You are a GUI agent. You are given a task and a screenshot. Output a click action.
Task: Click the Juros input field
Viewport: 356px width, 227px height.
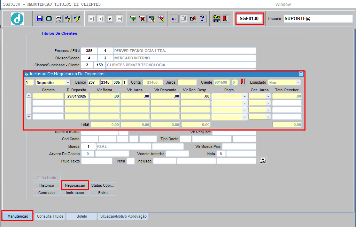(x=187, y=82)
